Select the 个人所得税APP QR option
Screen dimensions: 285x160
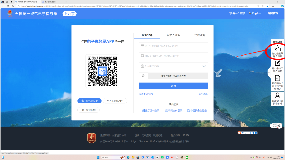[x=115, y=101]
